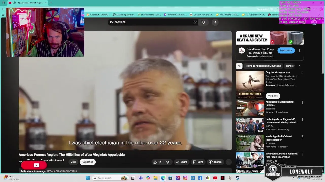Open Hells Angels vs. Pagans MC thumbnail
Viewport: 325px width, 182px height.
click(250, 125)
